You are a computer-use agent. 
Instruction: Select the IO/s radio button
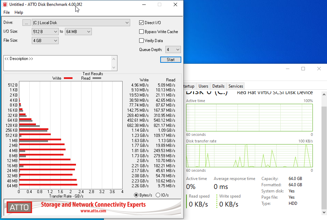[158, 195]
